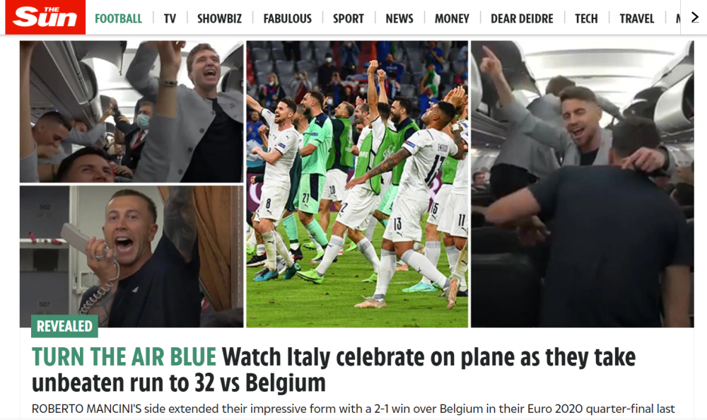Viewport: 707px width, 420px height.
Task: Go to the NEWS section
Action: (x=399, y=18)
